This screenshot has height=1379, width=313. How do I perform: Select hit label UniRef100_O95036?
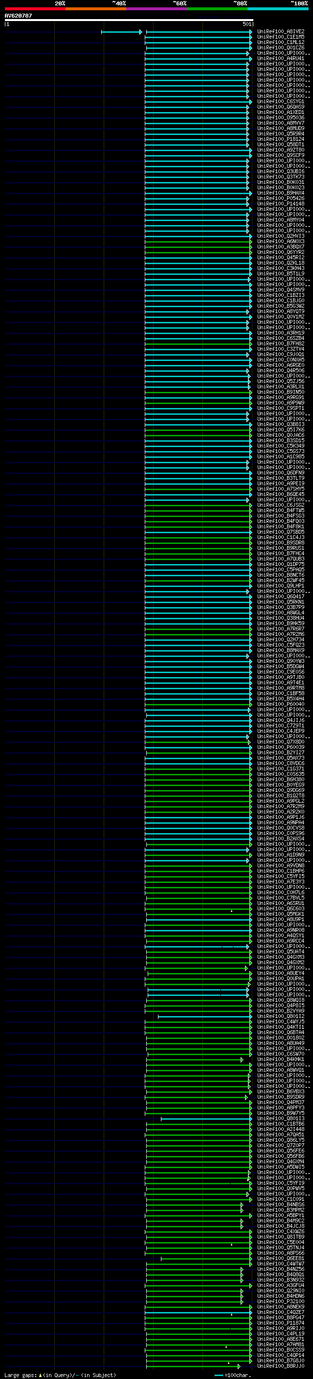coord(281,118)
